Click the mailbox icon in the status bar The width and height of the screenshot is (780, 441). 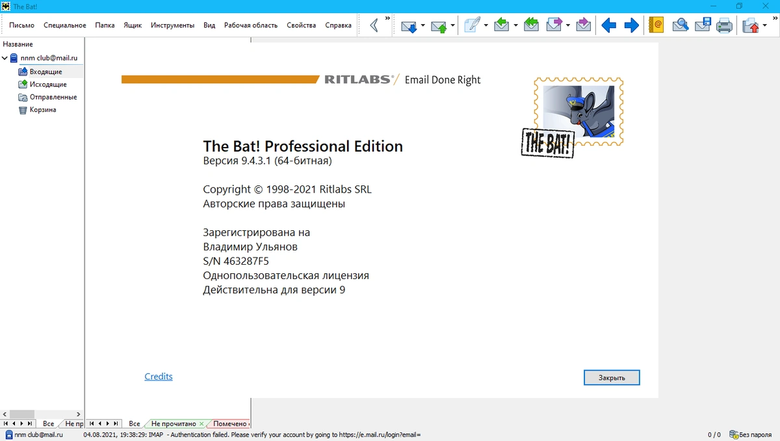(8, 434)
